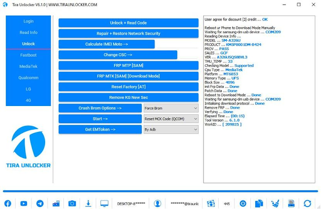Click the credits money icon

(211, 203)
